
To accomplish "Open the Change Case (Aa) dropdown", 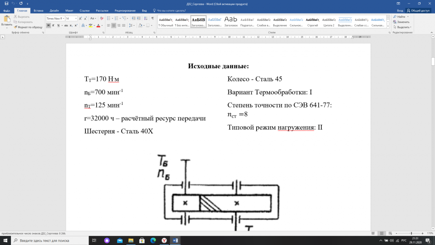I will click(93, 19).
